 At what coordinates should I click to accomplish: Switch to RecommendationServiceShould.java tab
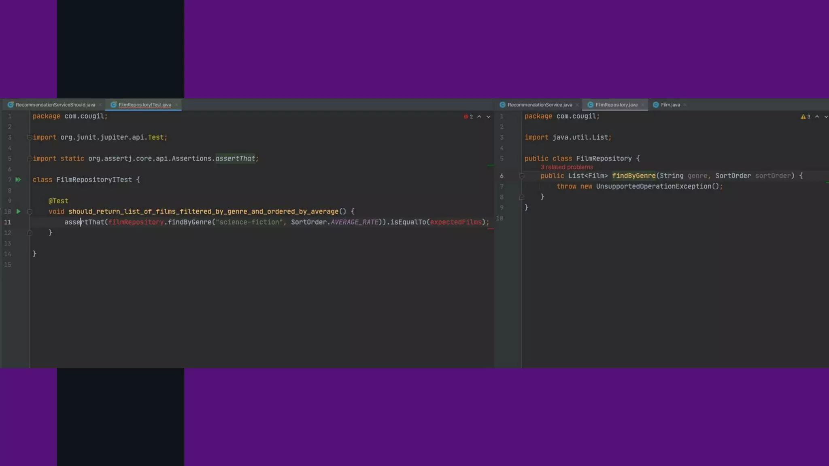(55, 105)
